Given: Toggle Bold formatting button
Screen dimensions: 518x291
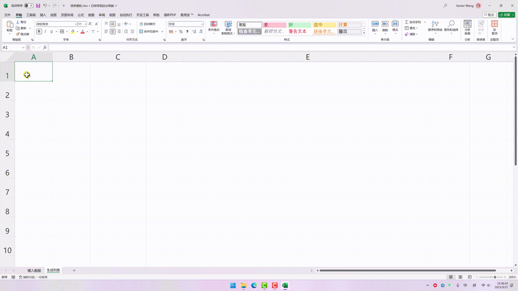Looking at the screenshot, I should (x=39, y=32).
